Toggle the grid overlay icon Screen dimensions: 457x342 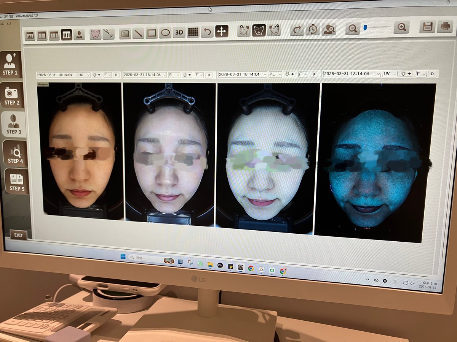click(193, 32)
